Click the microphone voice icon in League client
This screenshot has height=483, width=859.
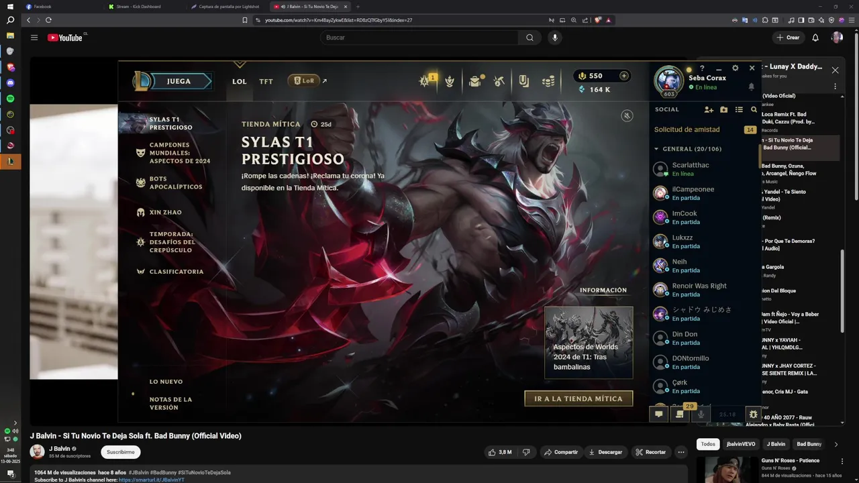(701, 415)
